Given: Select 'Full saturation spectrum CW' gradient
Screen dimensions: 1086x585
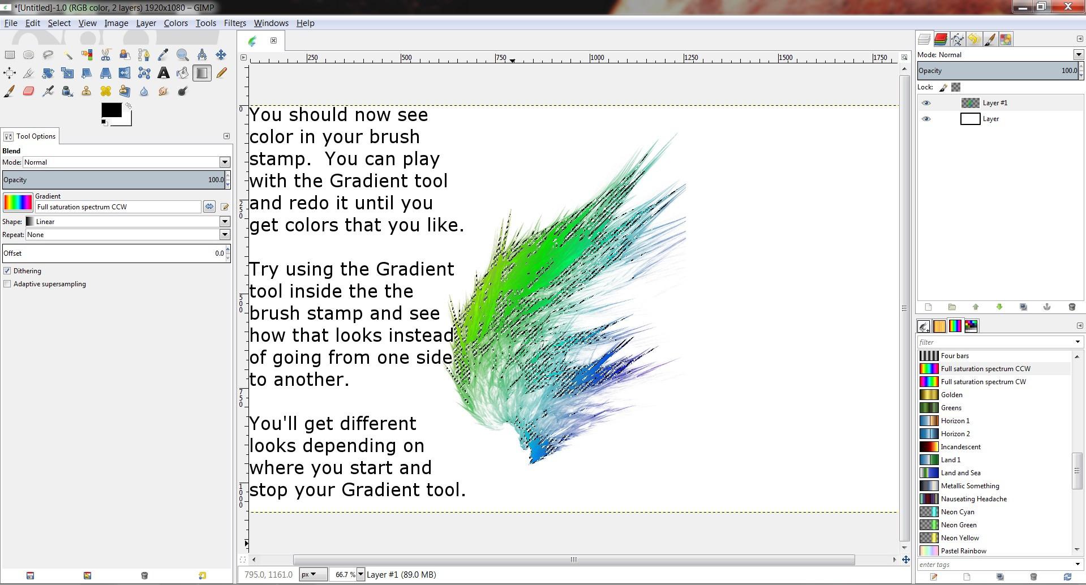Looking at the screenshot, I should (x=994, y=382).
